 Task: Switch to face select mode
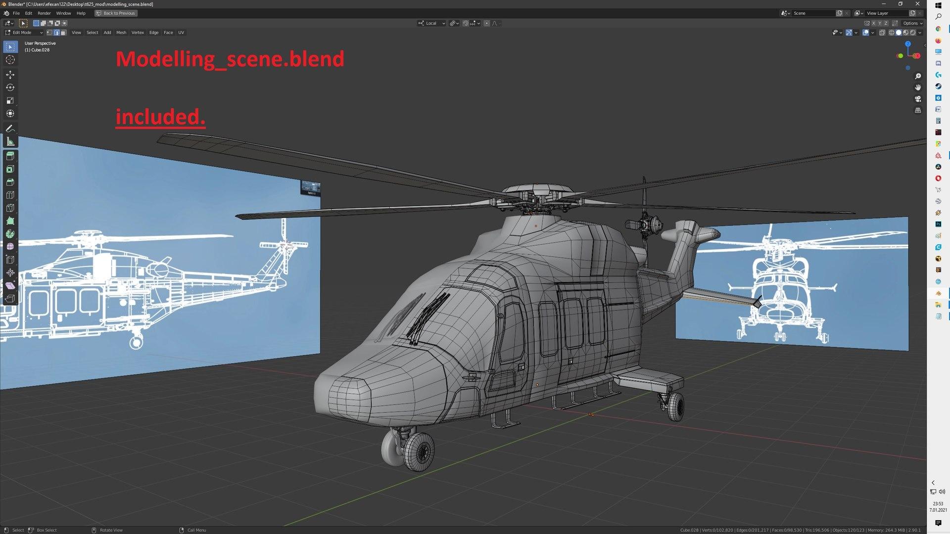coord(63,33)
